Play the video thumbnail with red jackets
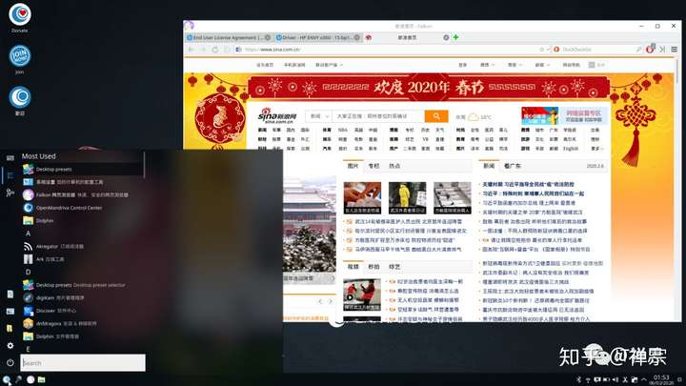 362,295
